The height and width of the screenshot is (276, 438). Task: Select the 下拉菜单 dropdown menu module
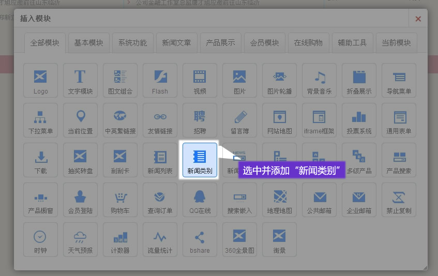coord(40,120)
